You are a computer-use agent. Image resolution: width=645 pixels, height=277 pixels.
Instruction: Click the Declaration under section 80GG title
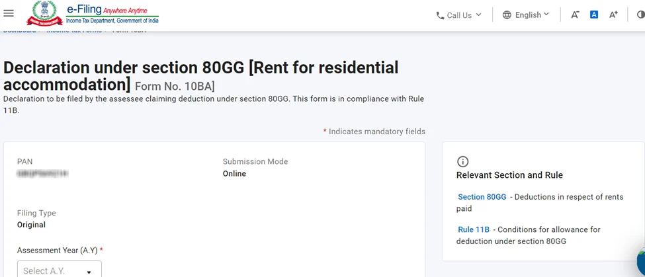pos(200,76)
